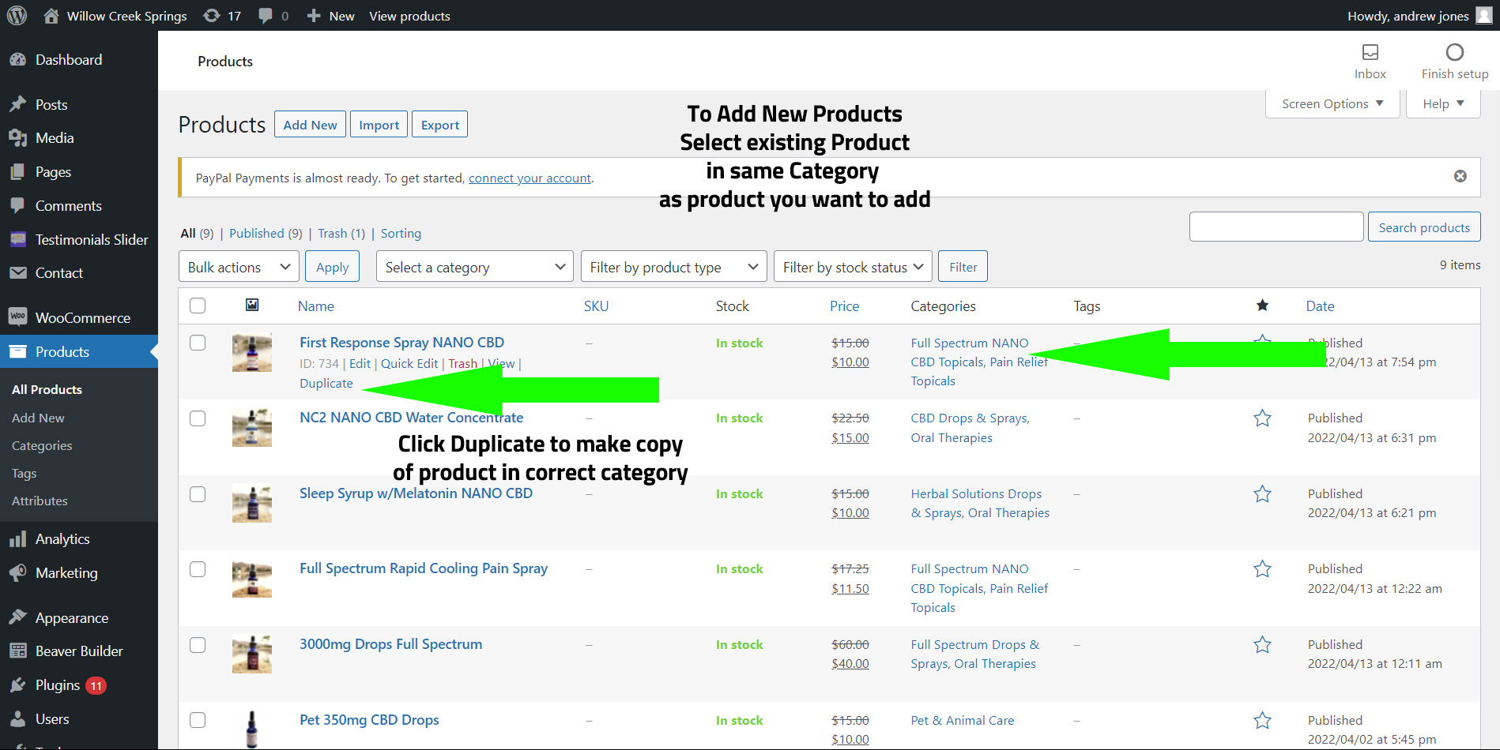Open WooCommerce in the sidebar menu
The height and width of the screenshot is (750, 1500).
[x=82, y=317]
